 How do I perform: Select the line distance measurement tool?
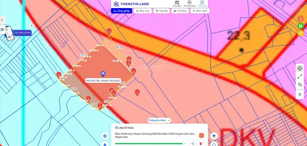click(300, 77)
